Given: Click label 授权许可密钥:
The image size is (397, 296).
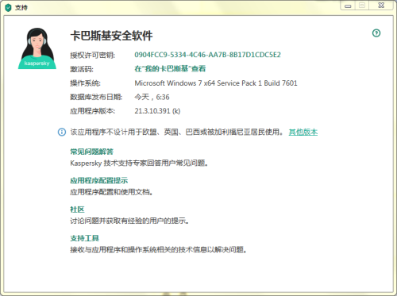Looking at the screenshot, I should point(92,55).
